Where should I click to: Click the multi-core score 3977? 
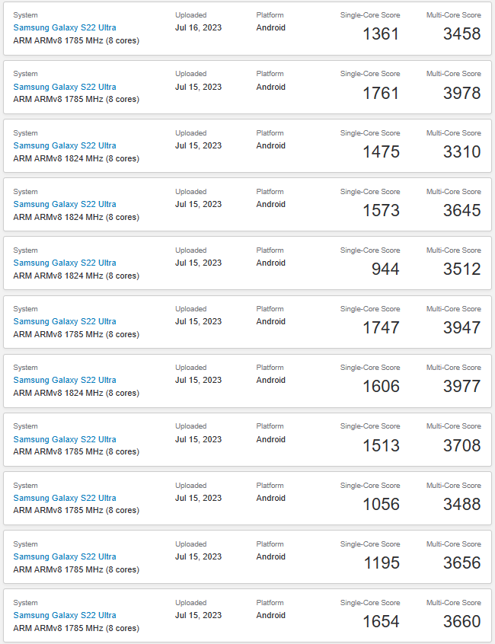coord(461,386)
